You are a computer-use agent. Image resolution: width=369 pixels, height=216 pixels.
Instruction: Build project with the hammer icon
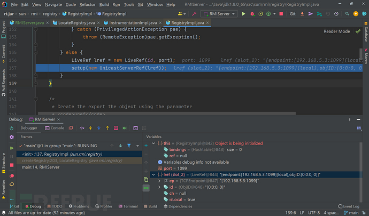click(194, 14)
